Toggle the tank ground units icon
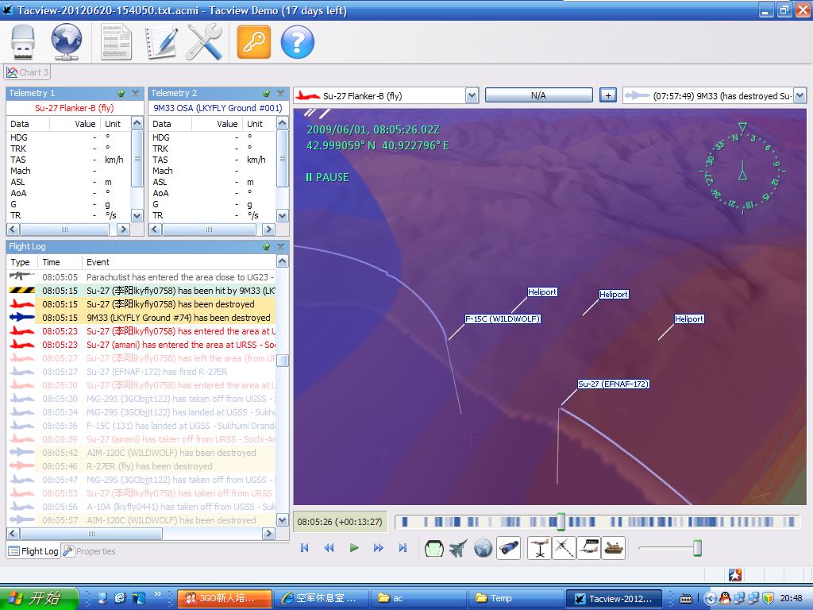The width and height of the screenshot is (813, 610). coord(613,548)
